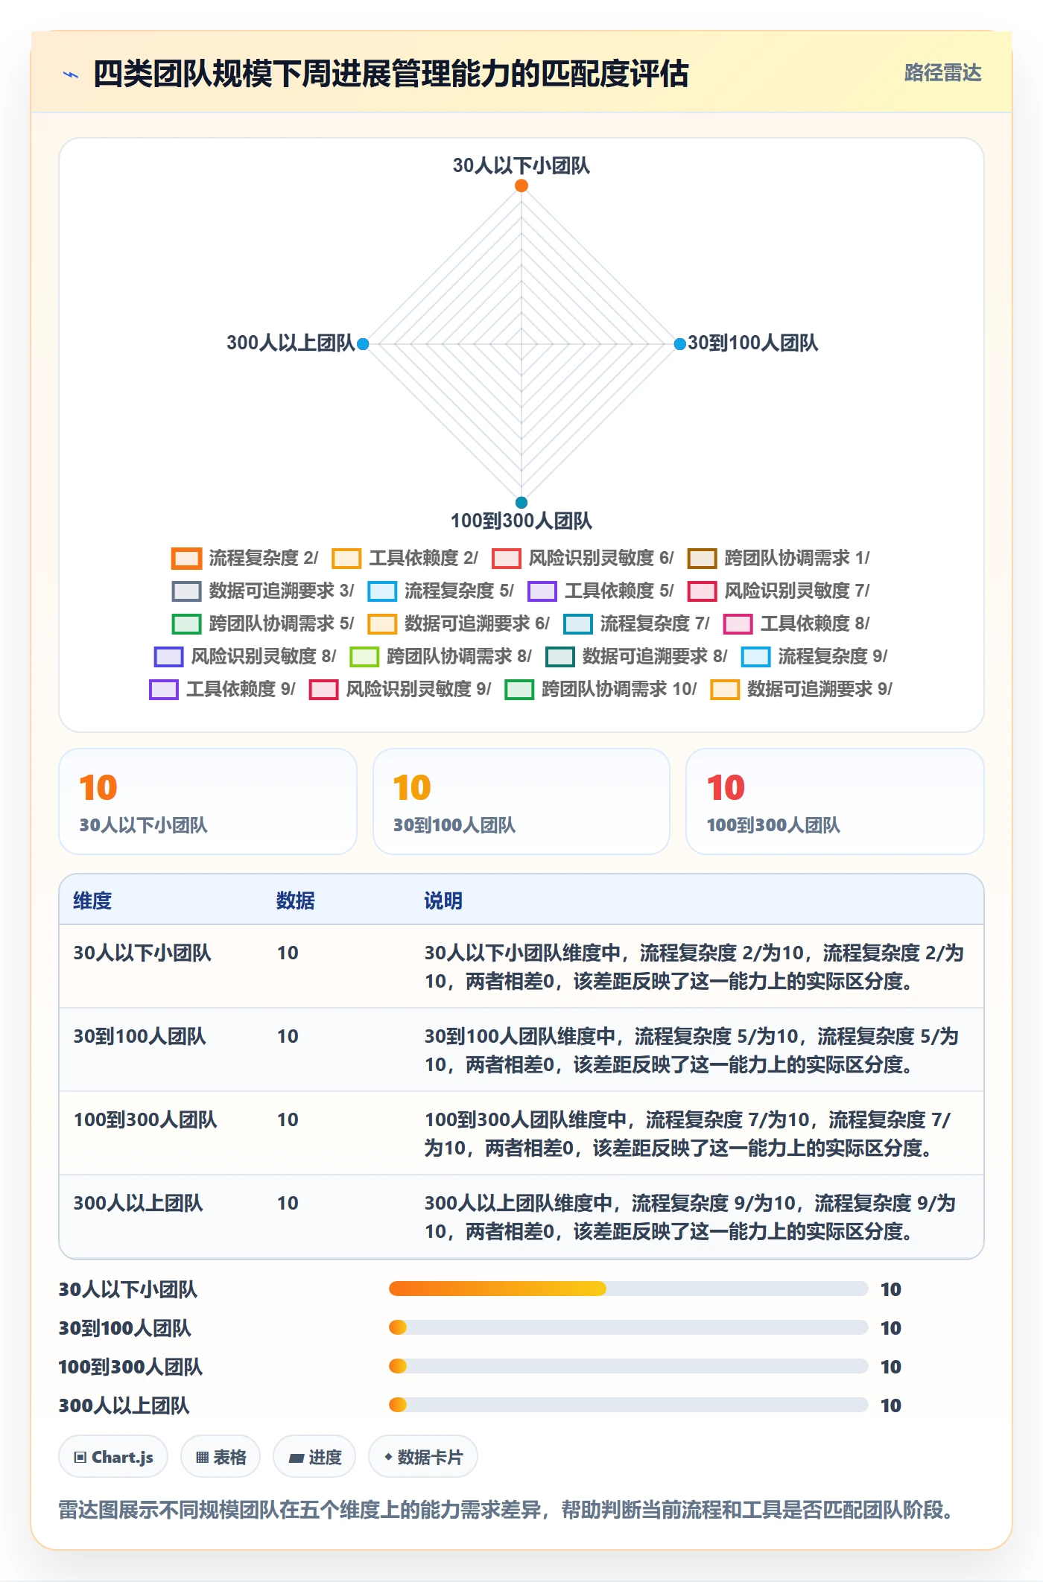
Task: Click the lightning icon beside the title
Action: click(71, 74)
